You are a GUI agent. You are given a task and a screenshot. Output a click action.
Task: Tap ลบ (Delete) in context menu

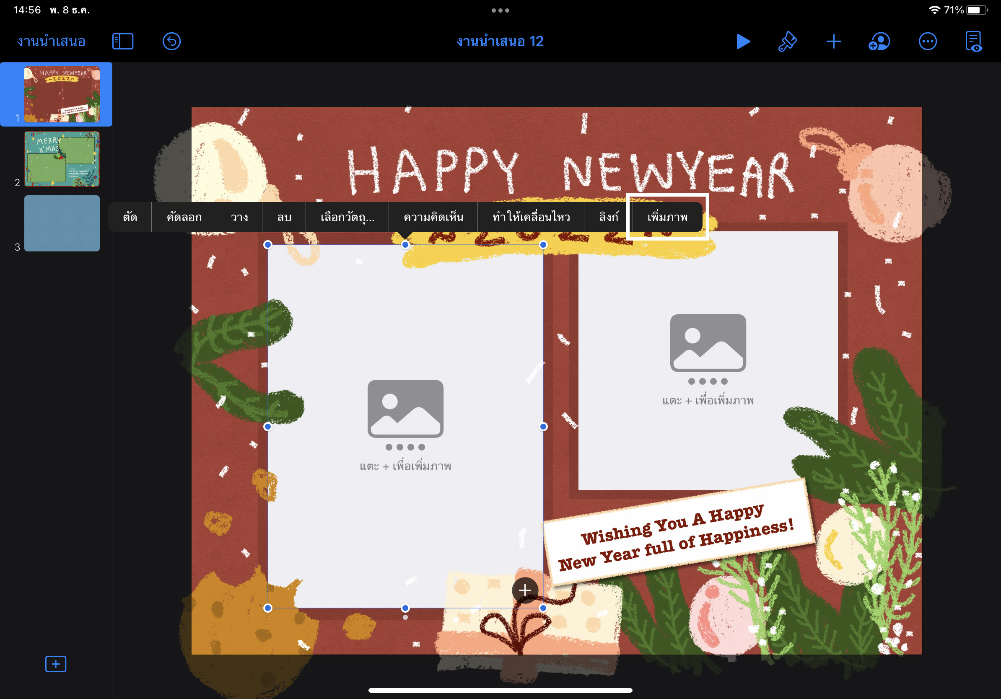[x=284, y=217]
